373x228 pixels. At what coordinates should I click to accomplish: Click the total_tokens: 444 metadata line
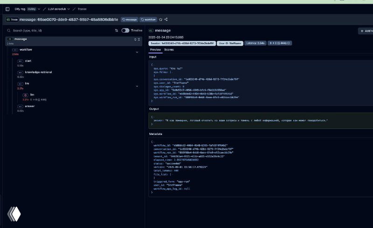pos(166,170)
